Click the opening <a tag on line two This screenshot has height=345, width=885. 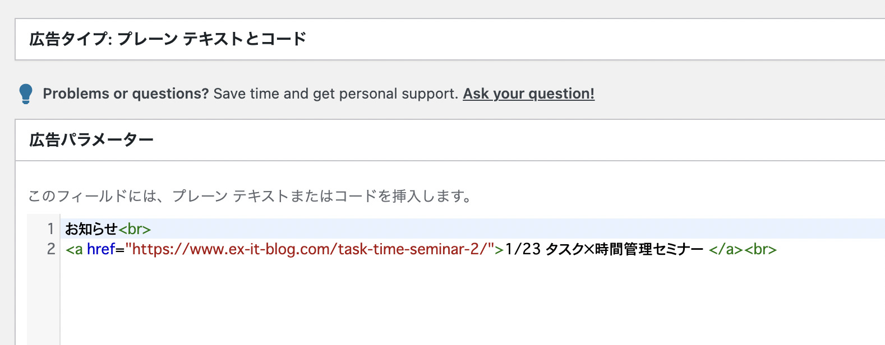(74, 249)
